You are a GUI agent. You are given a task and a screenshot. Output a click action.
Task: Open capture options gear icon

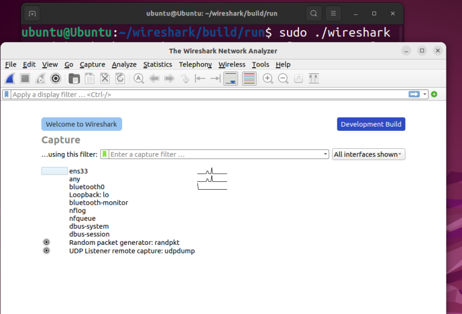click(x=56, y=78)
